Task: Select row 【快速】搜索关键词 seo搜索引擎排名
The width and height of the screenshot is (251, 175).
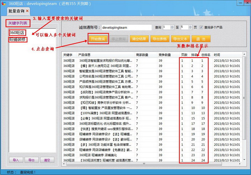Action: click(152, 129)
